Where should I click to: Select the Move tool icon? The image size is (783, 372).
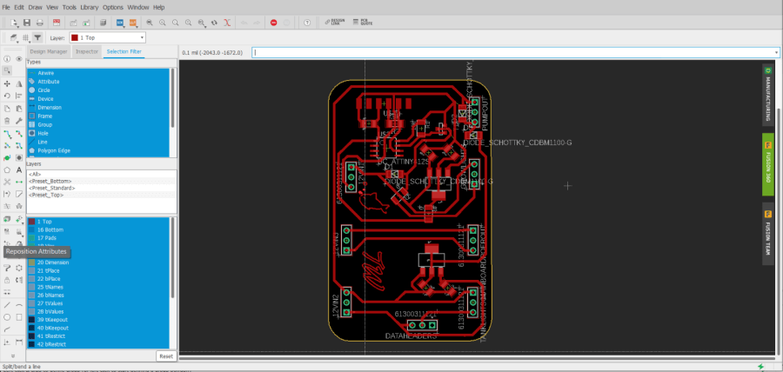click(7, 83)
